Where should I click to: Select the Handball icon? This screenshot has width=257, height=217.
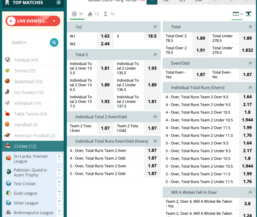pos(7,124)
